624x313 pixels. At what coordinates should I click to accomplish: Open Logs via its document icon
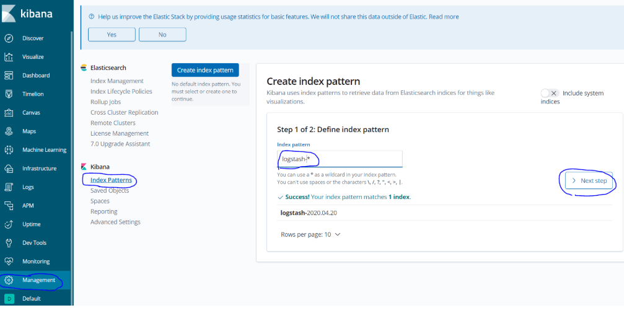tap(9, 187)
